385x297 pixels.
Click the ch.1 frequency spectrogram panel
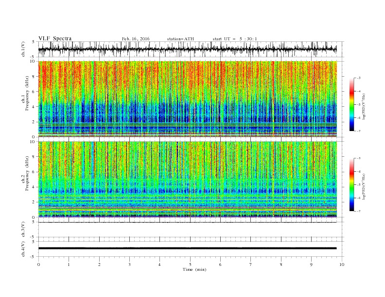188,99
